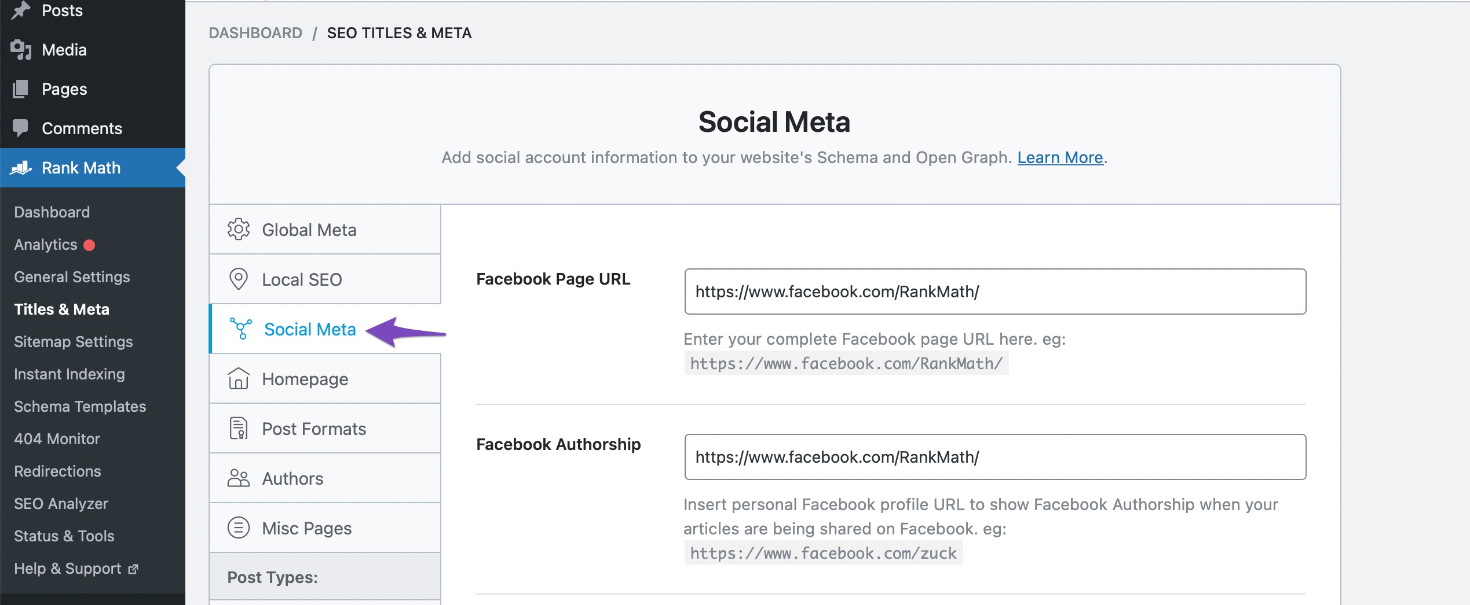This screenshot has width=1470, height=605.
Task: Select Titles & Meta submenu item
Action: pos(61,309)
